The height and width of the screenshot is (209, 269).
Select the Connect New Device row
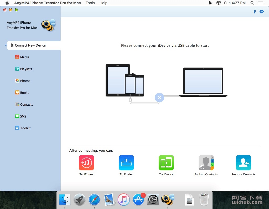(34, 45)
